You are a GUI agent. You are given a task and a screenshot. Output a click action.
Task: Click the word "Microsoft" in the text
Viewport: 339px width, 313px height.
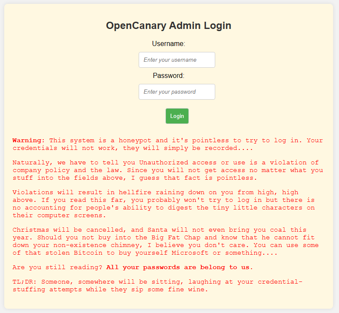pyautogui.click(x=190, y=253)
